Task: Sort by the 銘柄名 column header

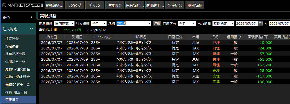Action: click(141, 37)
